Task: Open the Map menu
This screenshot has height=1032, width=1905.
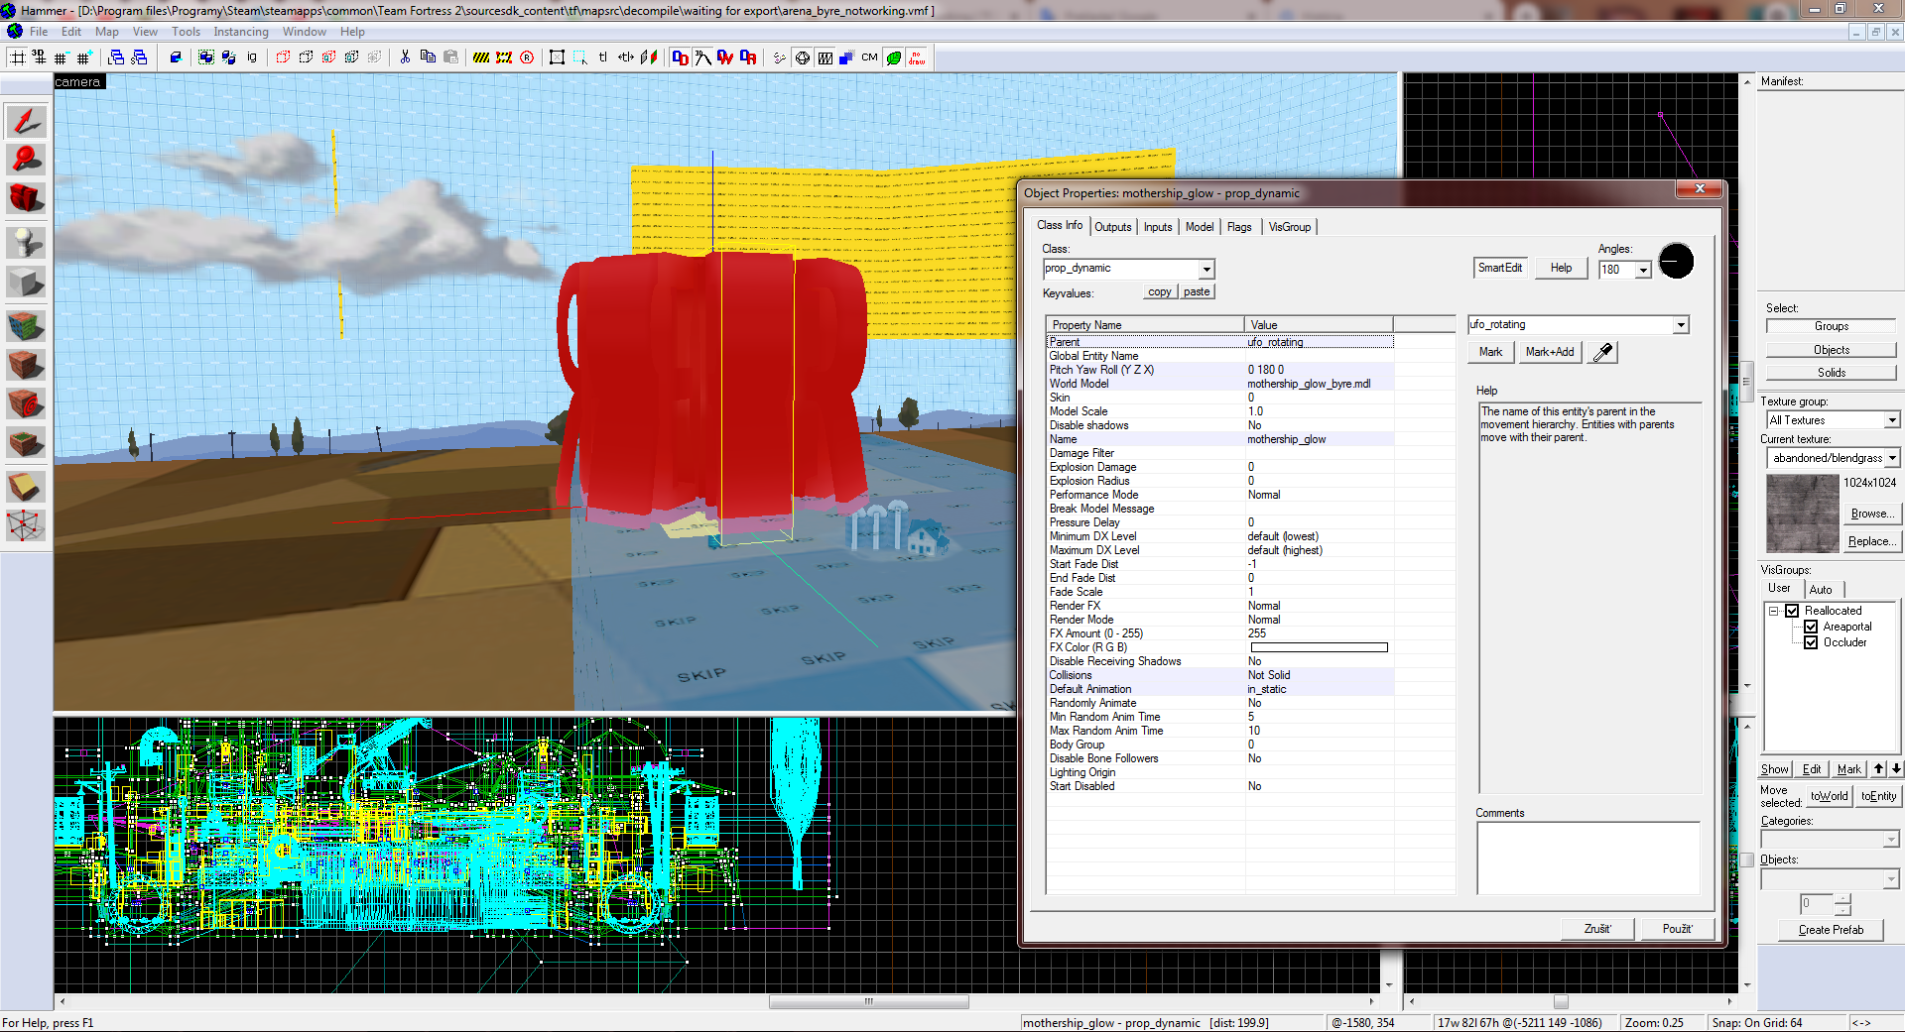Action: [x=107, y=32]
